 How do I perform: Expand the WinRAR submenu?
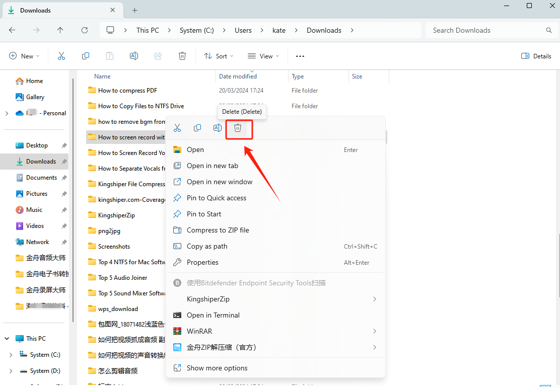click(374, 331)
